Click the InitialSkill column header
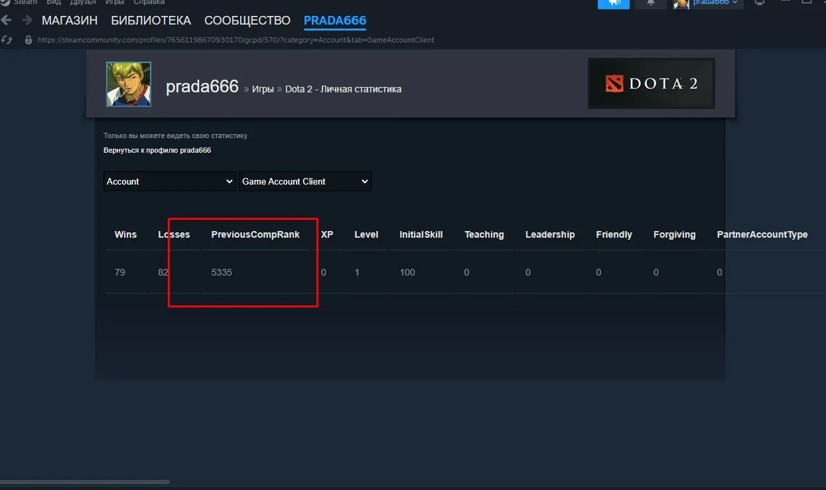 point(421,234)
